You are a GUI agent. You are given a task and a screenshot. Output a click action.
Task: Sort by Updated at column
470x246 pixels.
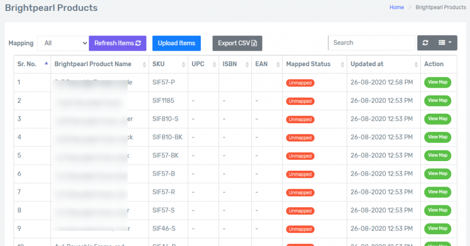[384, 64]
